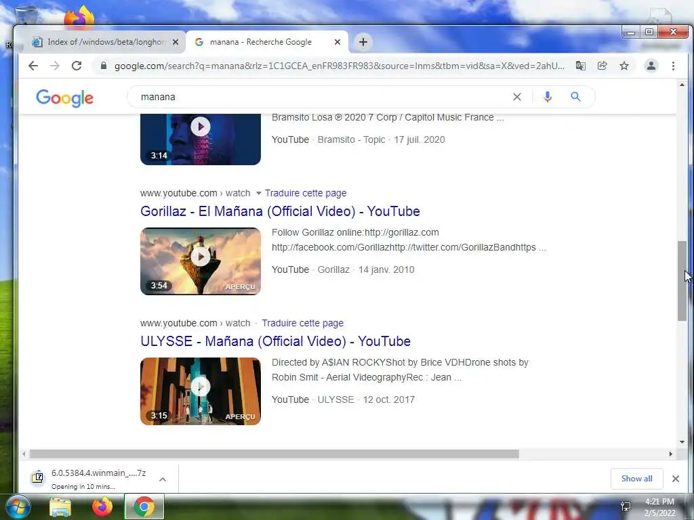Click the network tray icon

[626, 507]
